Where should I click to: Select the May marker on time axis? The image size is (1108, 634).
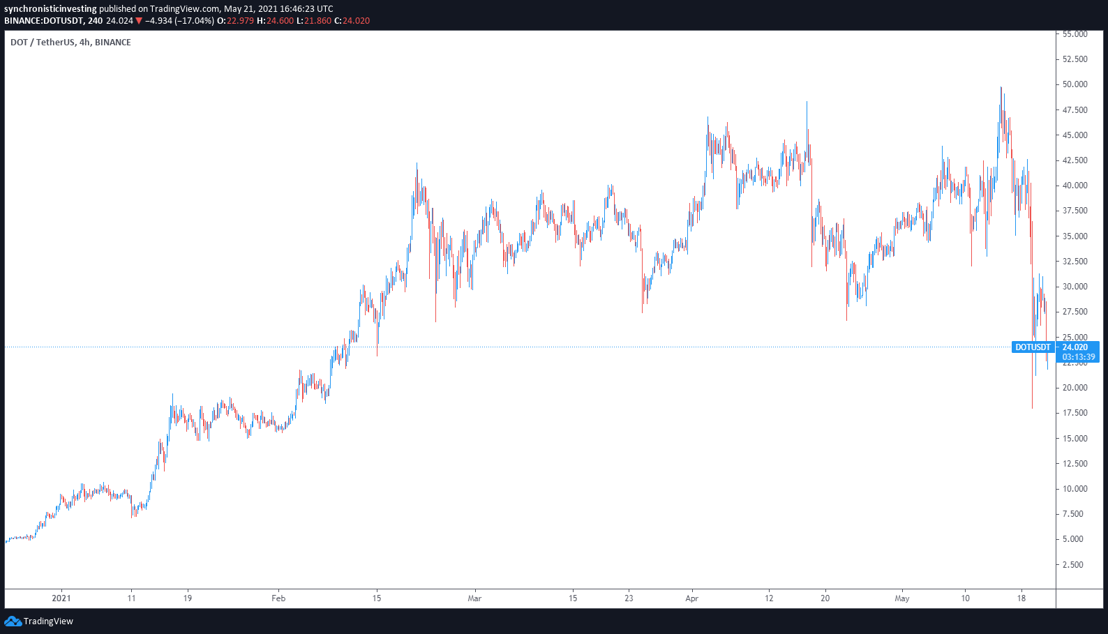902,598
